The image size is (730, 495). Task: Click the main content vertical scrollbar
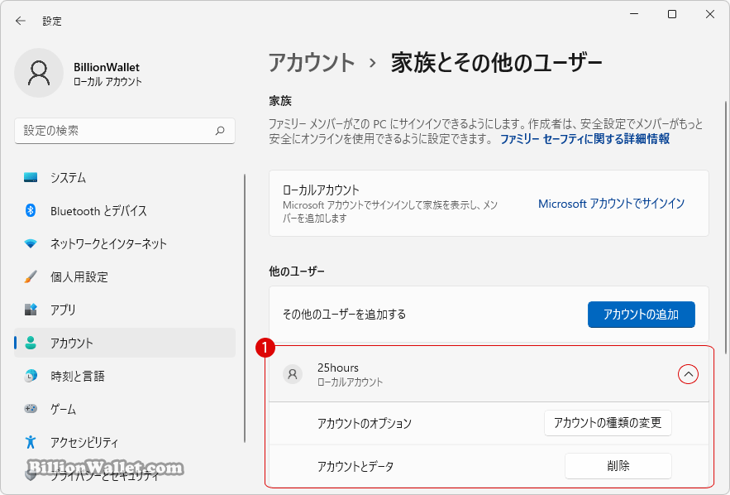[725, 228]
